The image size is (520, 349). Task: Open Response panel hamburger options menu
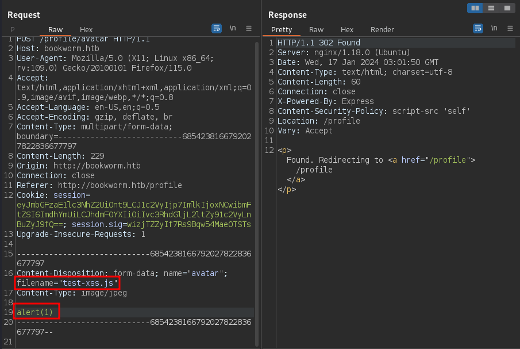[x=510, y=29]
